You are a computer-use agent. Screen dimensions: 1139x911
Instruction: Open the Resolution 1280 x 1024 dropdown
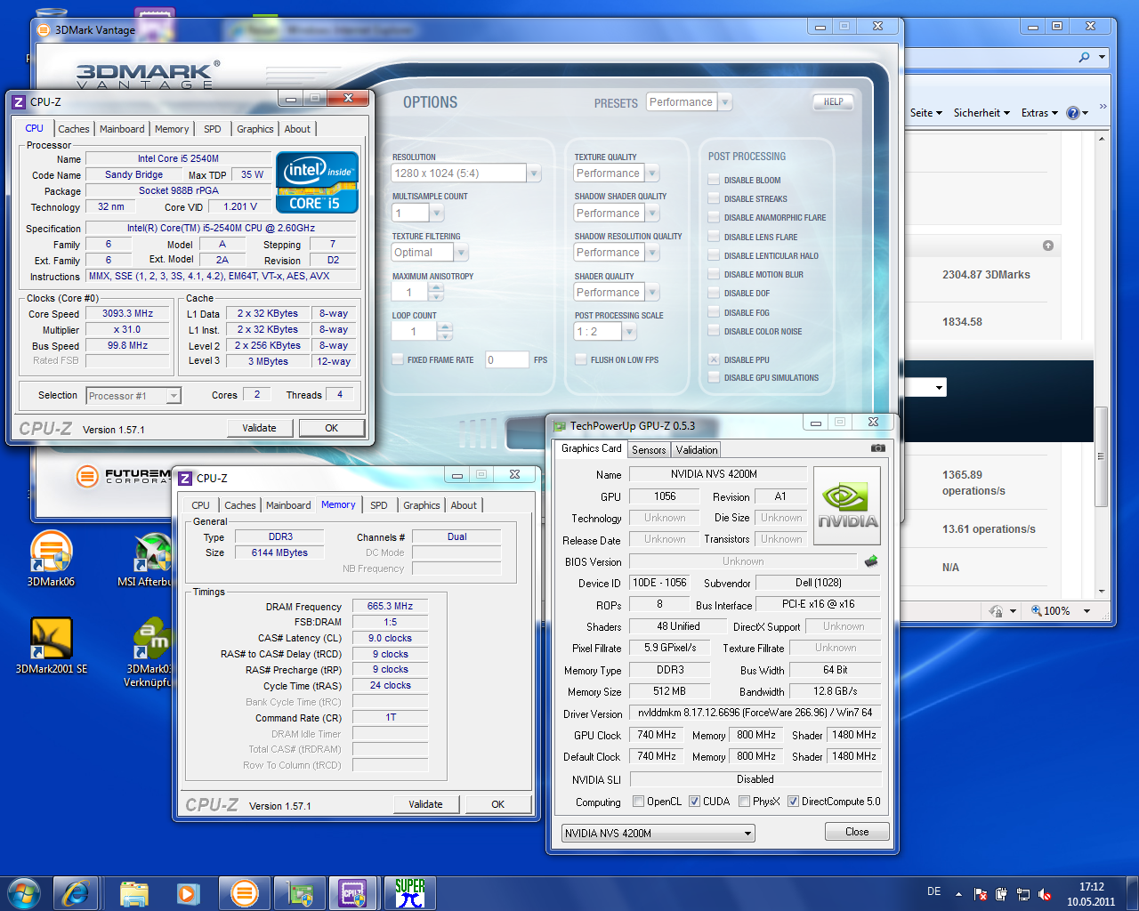(534, 173)
